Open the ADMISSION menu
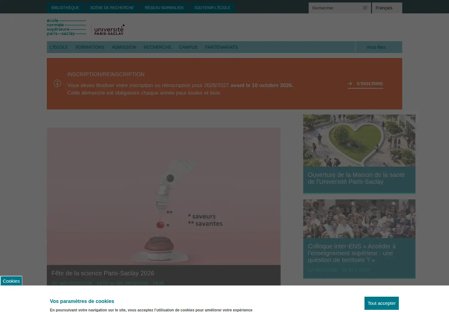The width and height of the screenshot is (449, 312). pyautogui.click(x=124, y=47)
